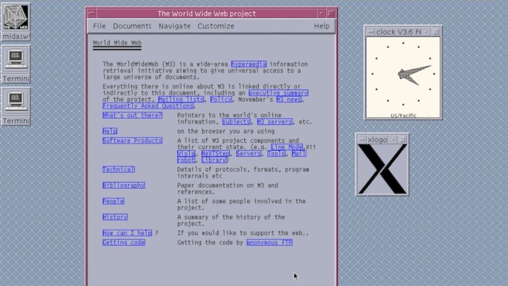This screenshot has width=508, height=286.
Task: Open the History link
Action: click(x=115, y=217)
